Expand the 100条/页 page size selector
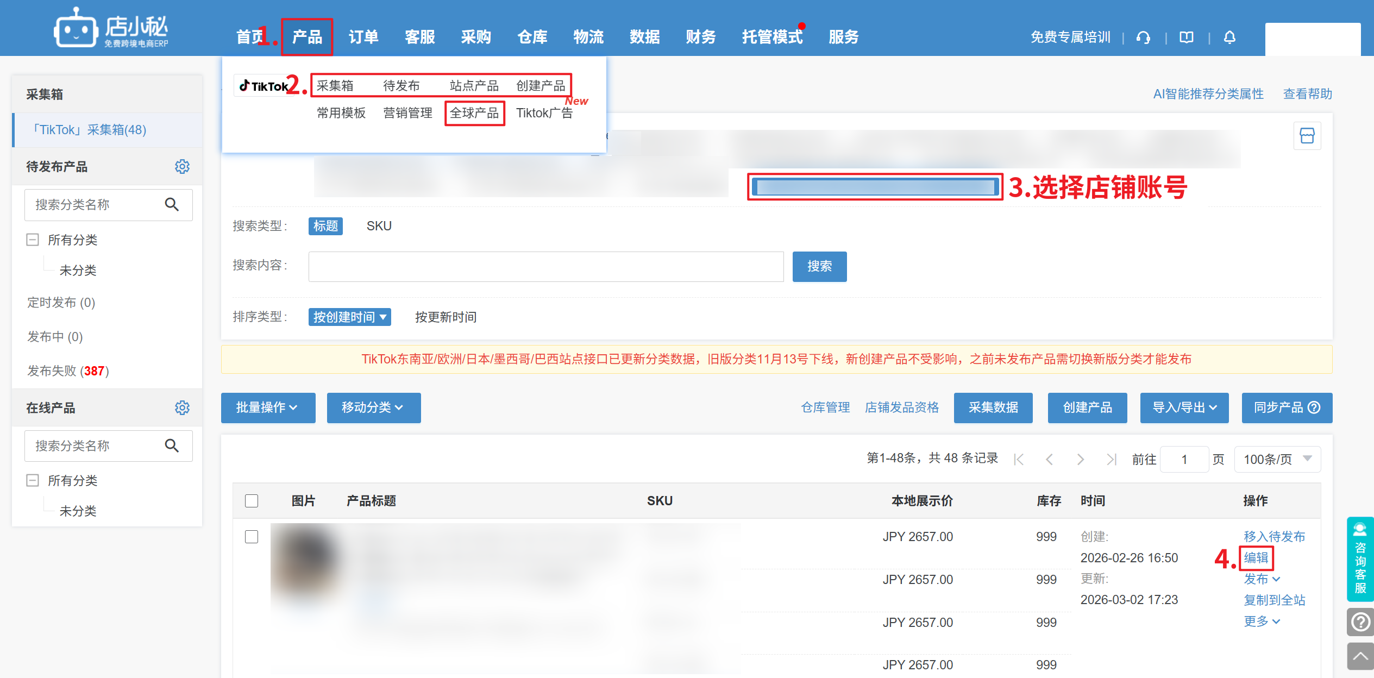Viewport: 1374px width, 678px height. (x=1277, y=459)
